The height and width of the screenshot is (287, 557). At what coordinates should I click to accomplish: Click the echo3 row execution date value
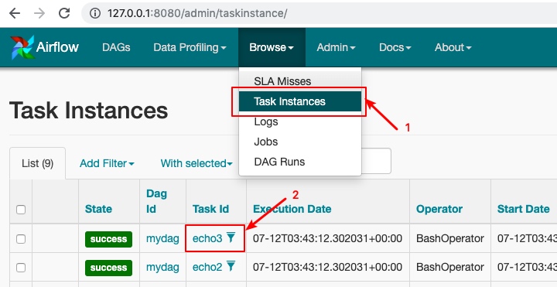coord(327,238)
